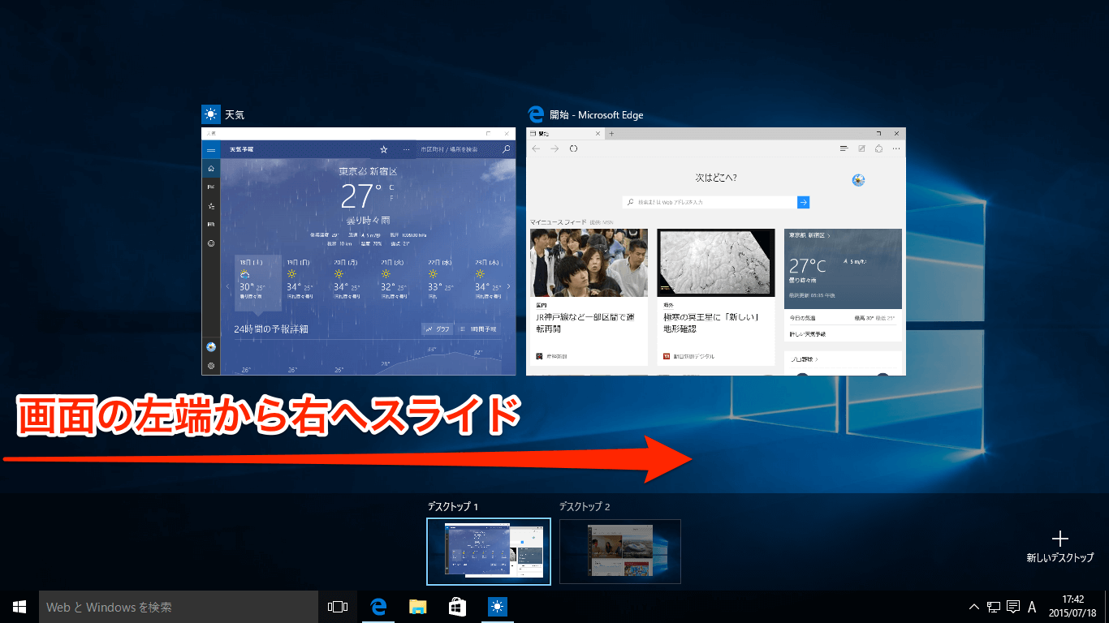Switch to デスクトップ 1
The height and width of the screenshot is (623, 1109).
click(x=489, y=552)
